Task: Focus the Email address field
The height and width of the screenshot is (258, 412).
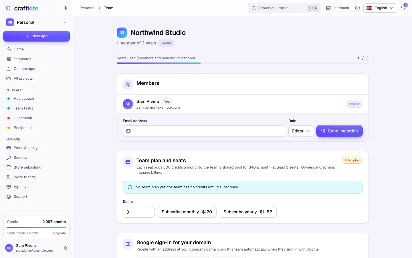Action: [204, 131]
